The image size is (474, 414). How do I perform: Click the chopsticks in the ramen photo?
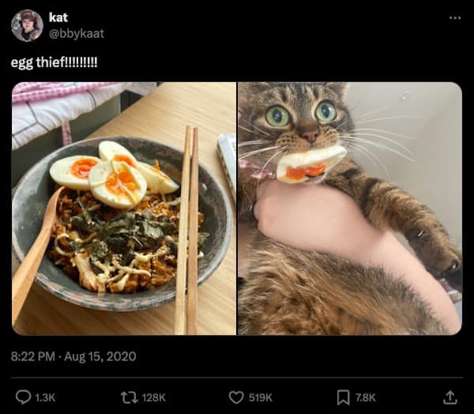(189, 229)
